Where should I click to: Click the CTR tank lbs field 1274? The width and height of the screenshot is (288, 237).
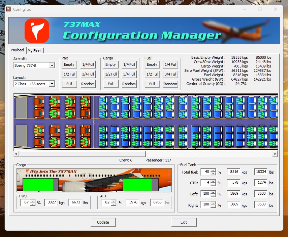(x=261, y=183)
